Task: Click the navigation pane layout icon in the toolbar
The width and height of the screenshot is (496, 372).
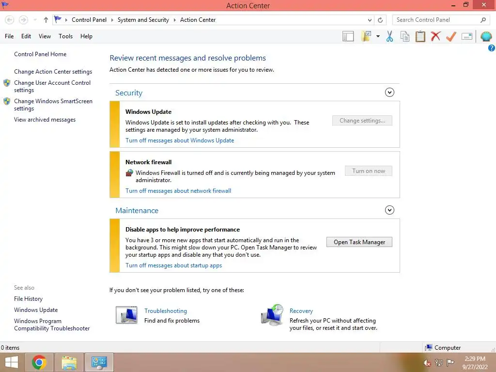Action: (348, 36)
